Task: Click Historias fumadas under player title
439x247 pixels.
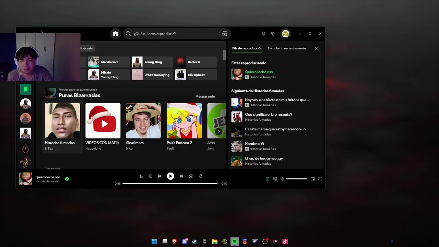Action: coord(47,181)
